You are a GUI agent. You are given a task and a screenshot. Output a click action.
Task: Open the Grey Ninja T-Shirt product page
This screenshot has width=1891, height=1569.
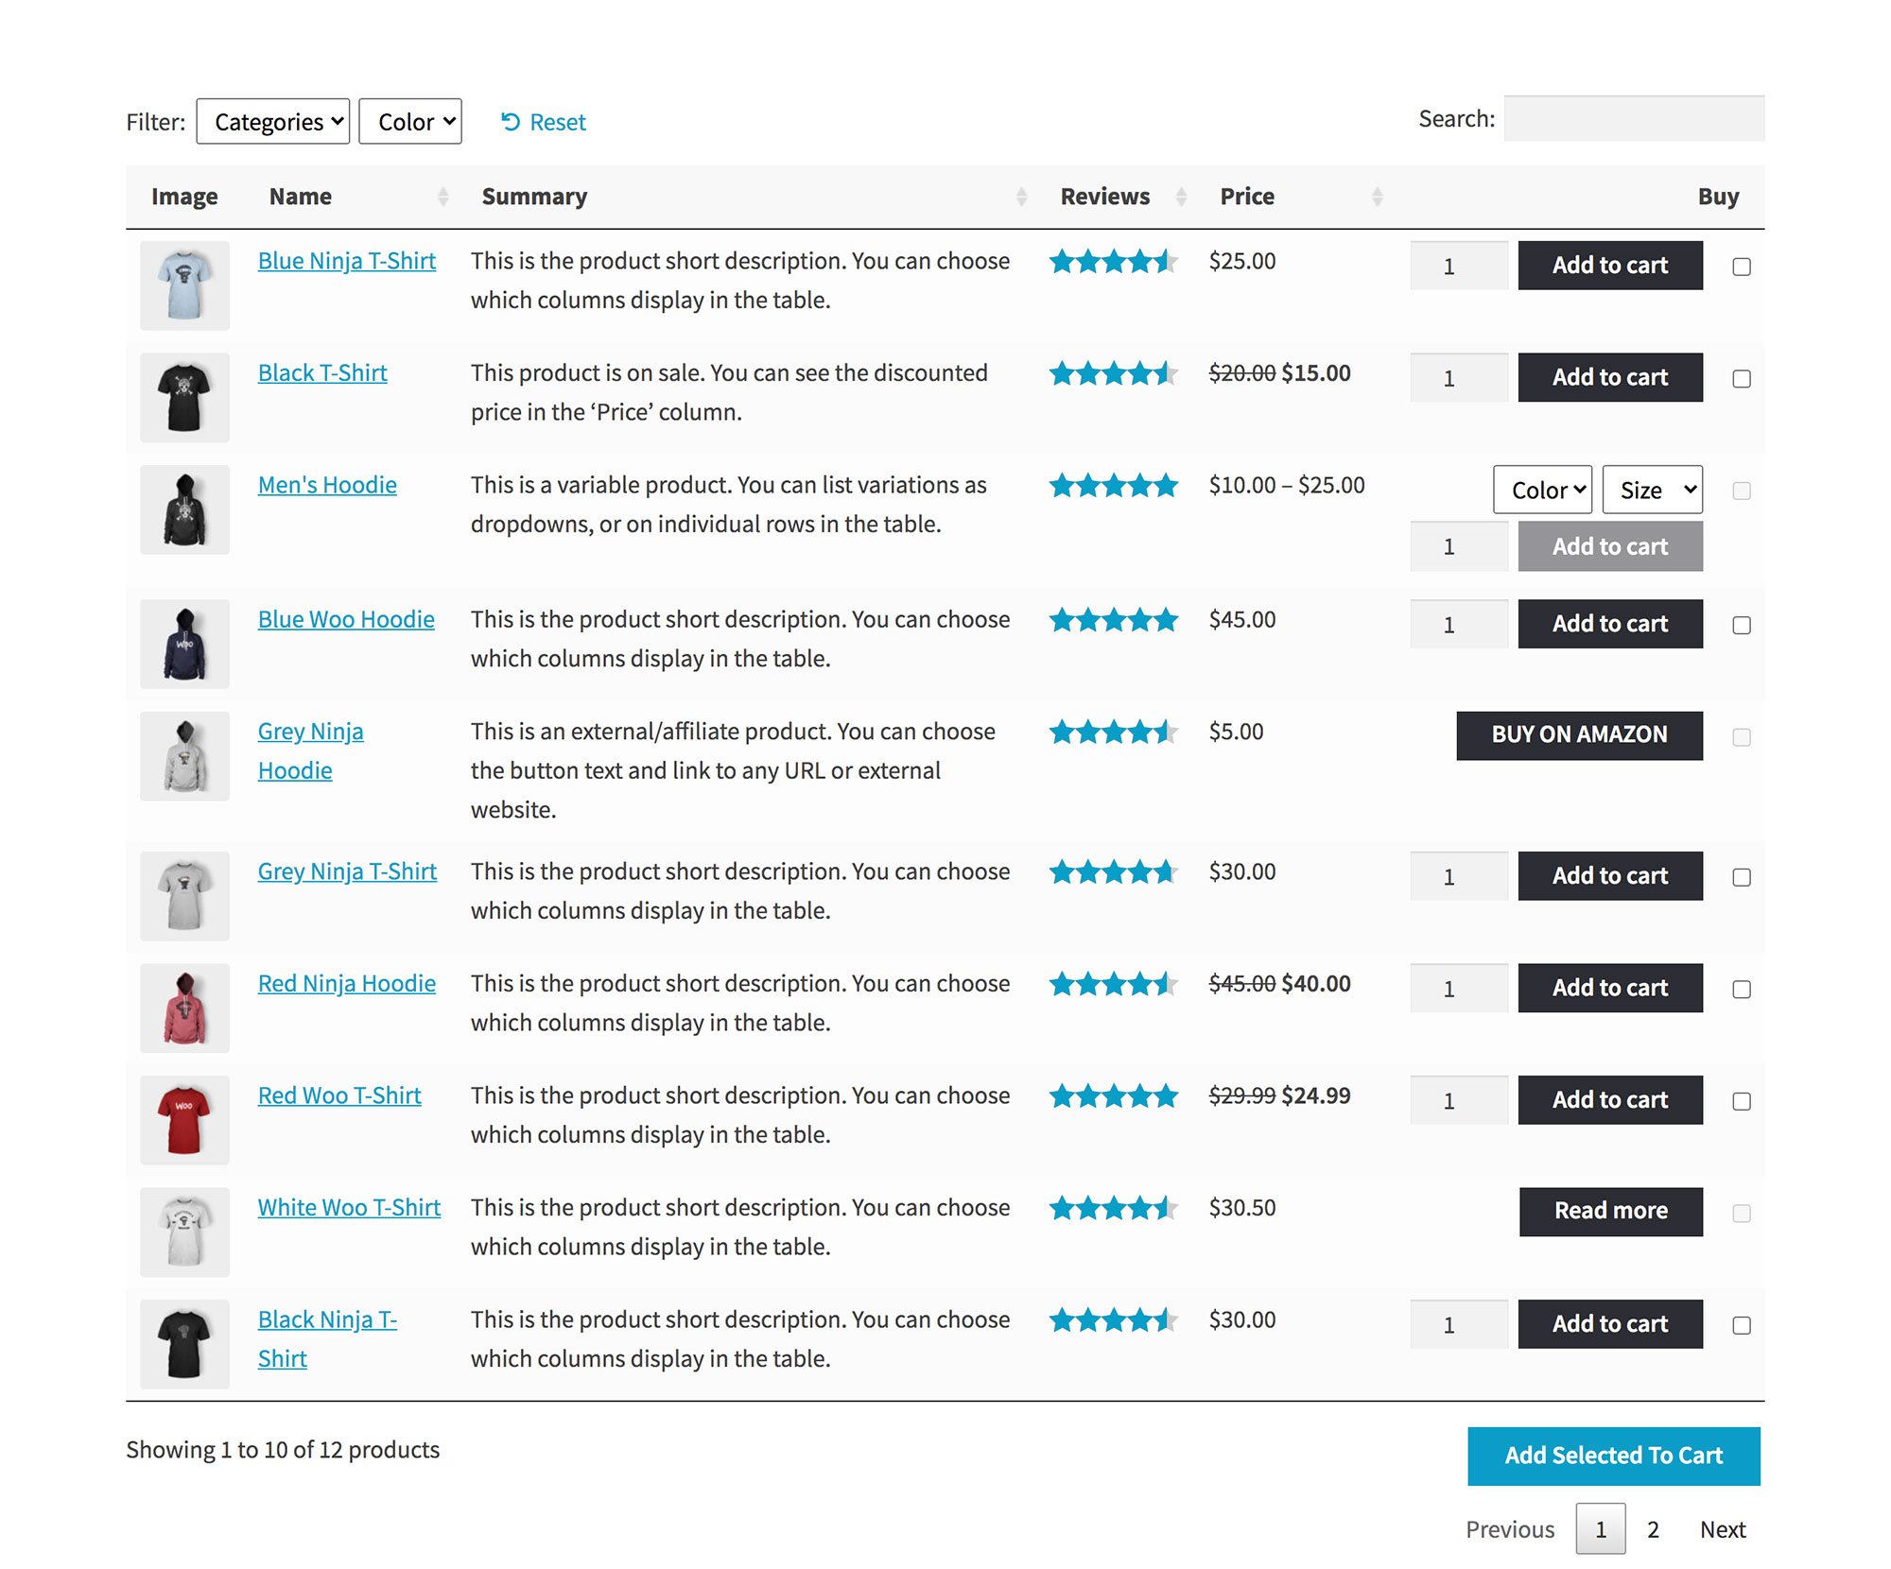click(347, 871)
